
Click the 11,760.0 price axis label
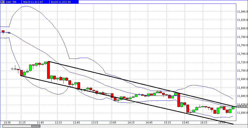tap(242, 45)
